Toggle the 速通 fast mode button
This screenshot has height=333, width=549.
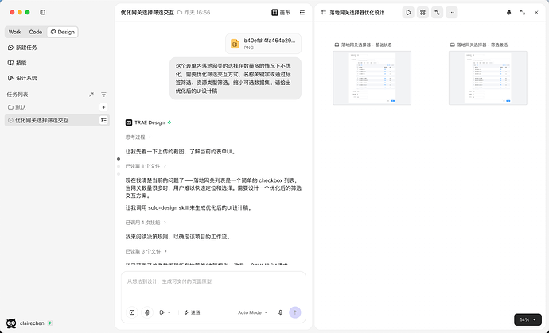click(192, 312)
